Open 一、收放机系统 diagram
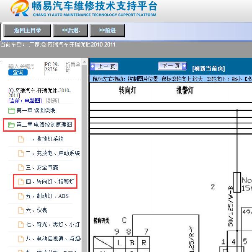The height and width of the screenshot is (252, 252). (44, 139)
